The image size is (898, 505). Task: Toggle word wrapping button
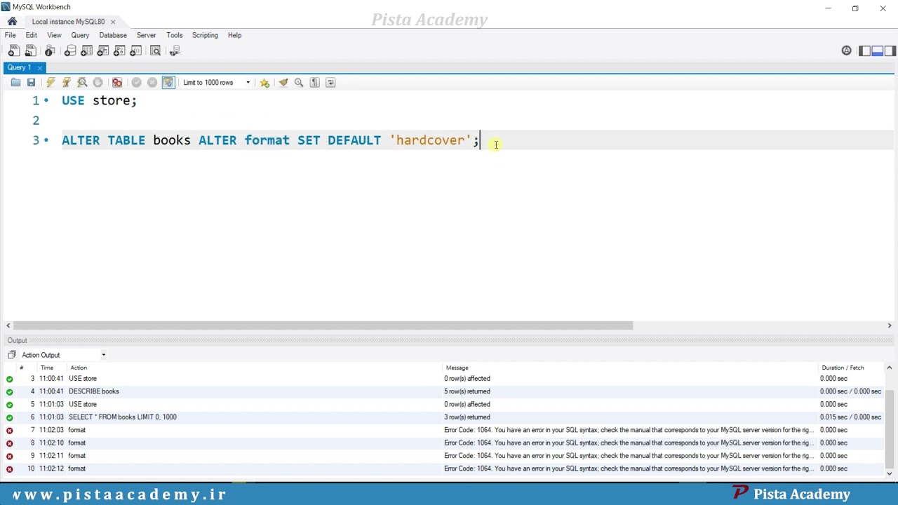330,83
